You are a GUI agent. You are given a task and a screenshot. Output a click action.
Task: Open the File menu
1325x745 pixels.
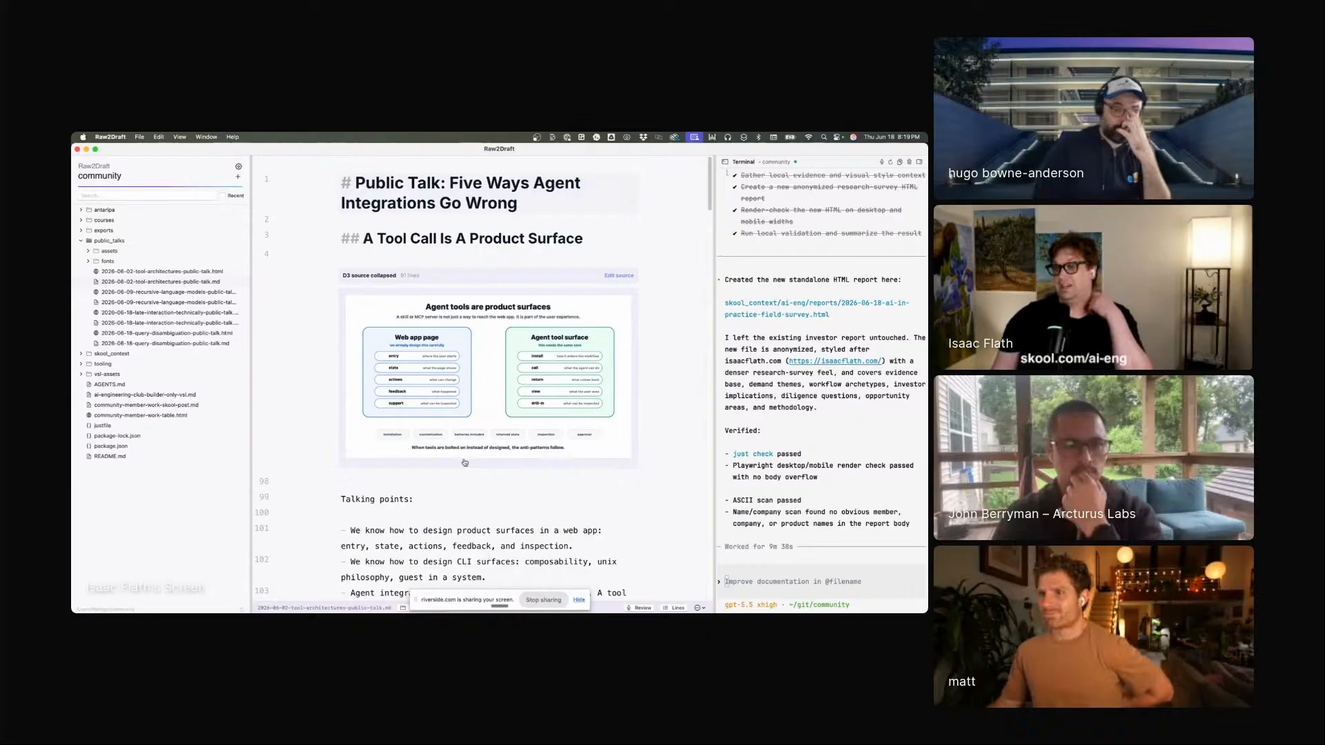[139, 137]
